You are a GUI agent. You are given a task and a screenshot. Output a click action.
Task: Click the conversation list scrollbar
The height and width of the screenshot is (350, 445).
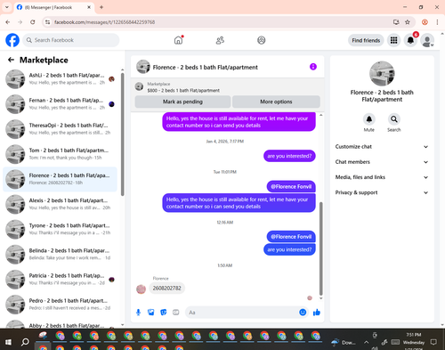(122, 134)
